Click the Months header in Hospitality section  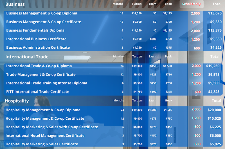[118, 100]
